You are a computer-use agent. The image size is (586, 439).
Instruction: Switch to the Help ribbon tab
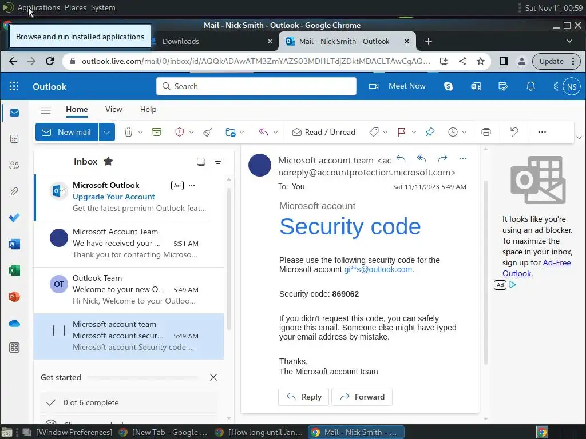pyautogui.click(x=148, y=109)
